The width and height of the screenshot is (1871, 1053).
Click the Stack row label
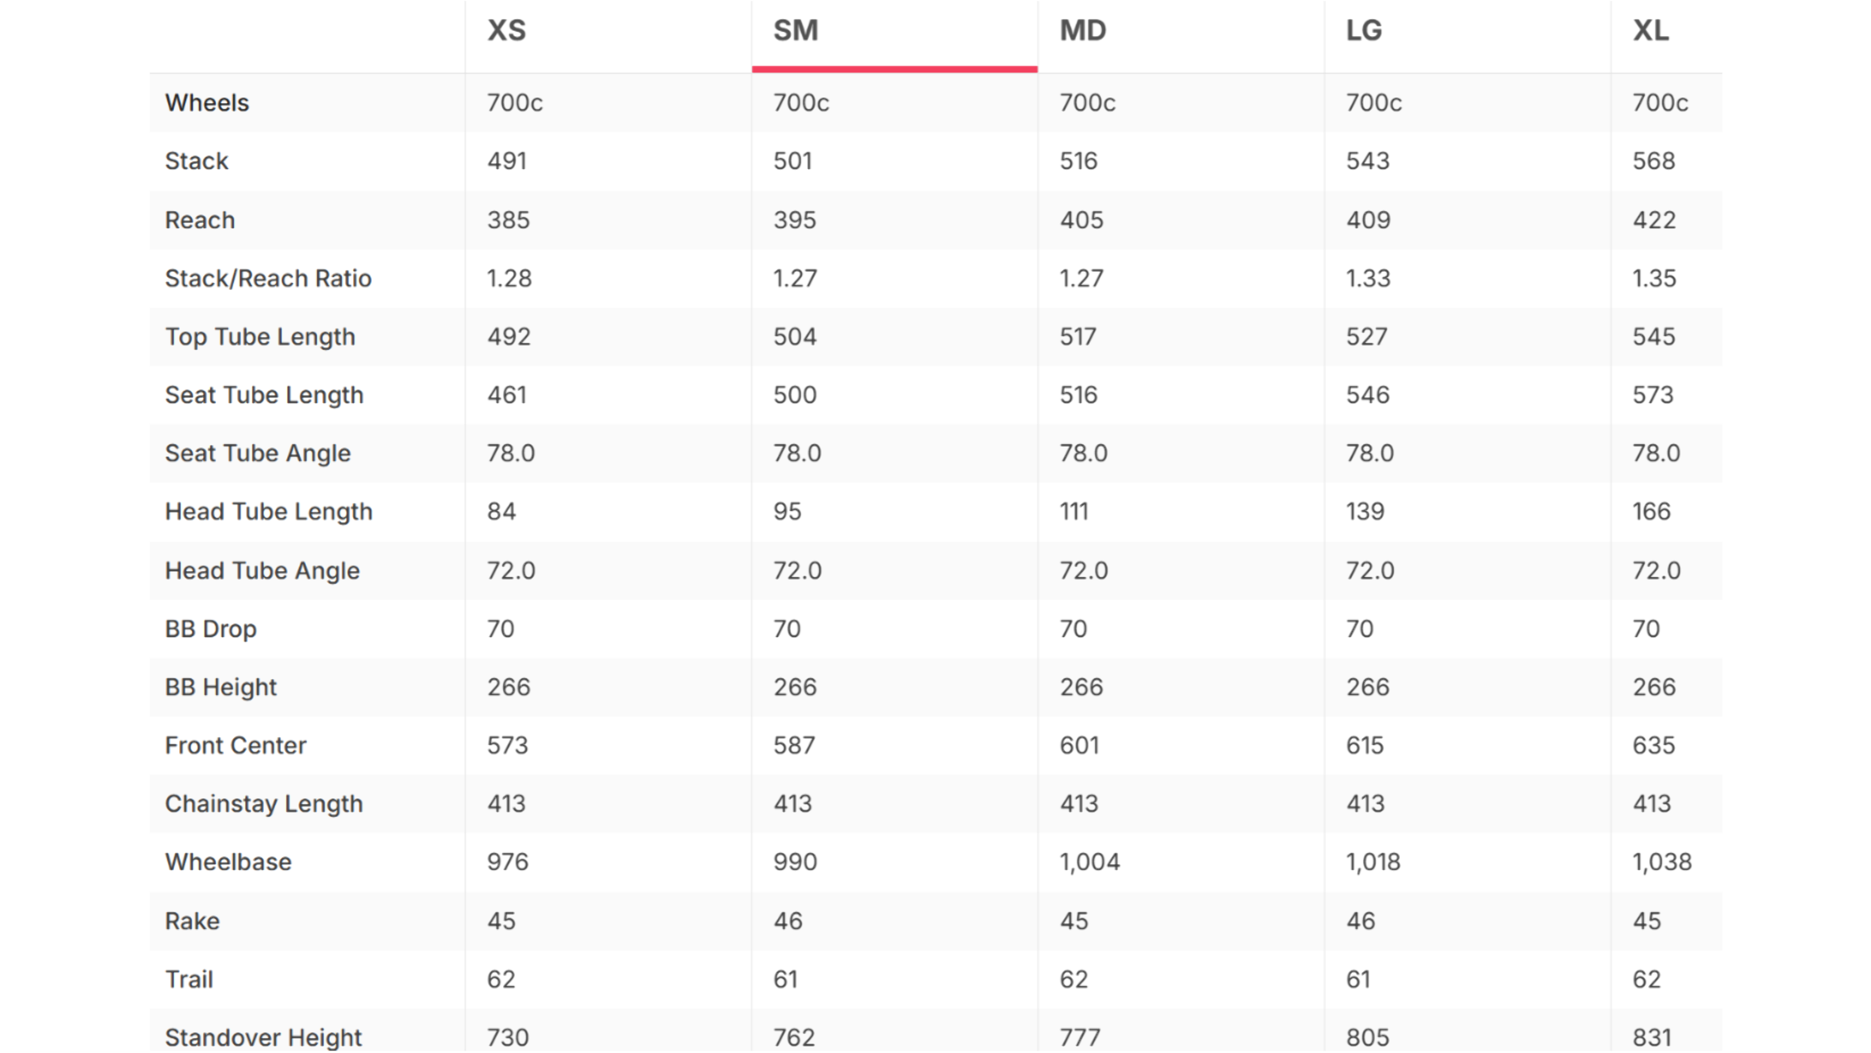[x=196, y=161]
